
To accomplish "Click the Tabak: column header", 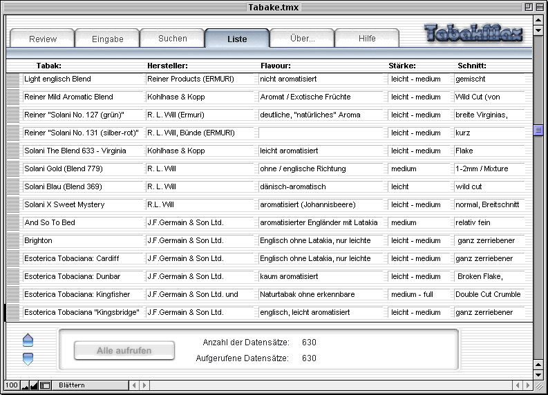I will click(x=49, y=66).
